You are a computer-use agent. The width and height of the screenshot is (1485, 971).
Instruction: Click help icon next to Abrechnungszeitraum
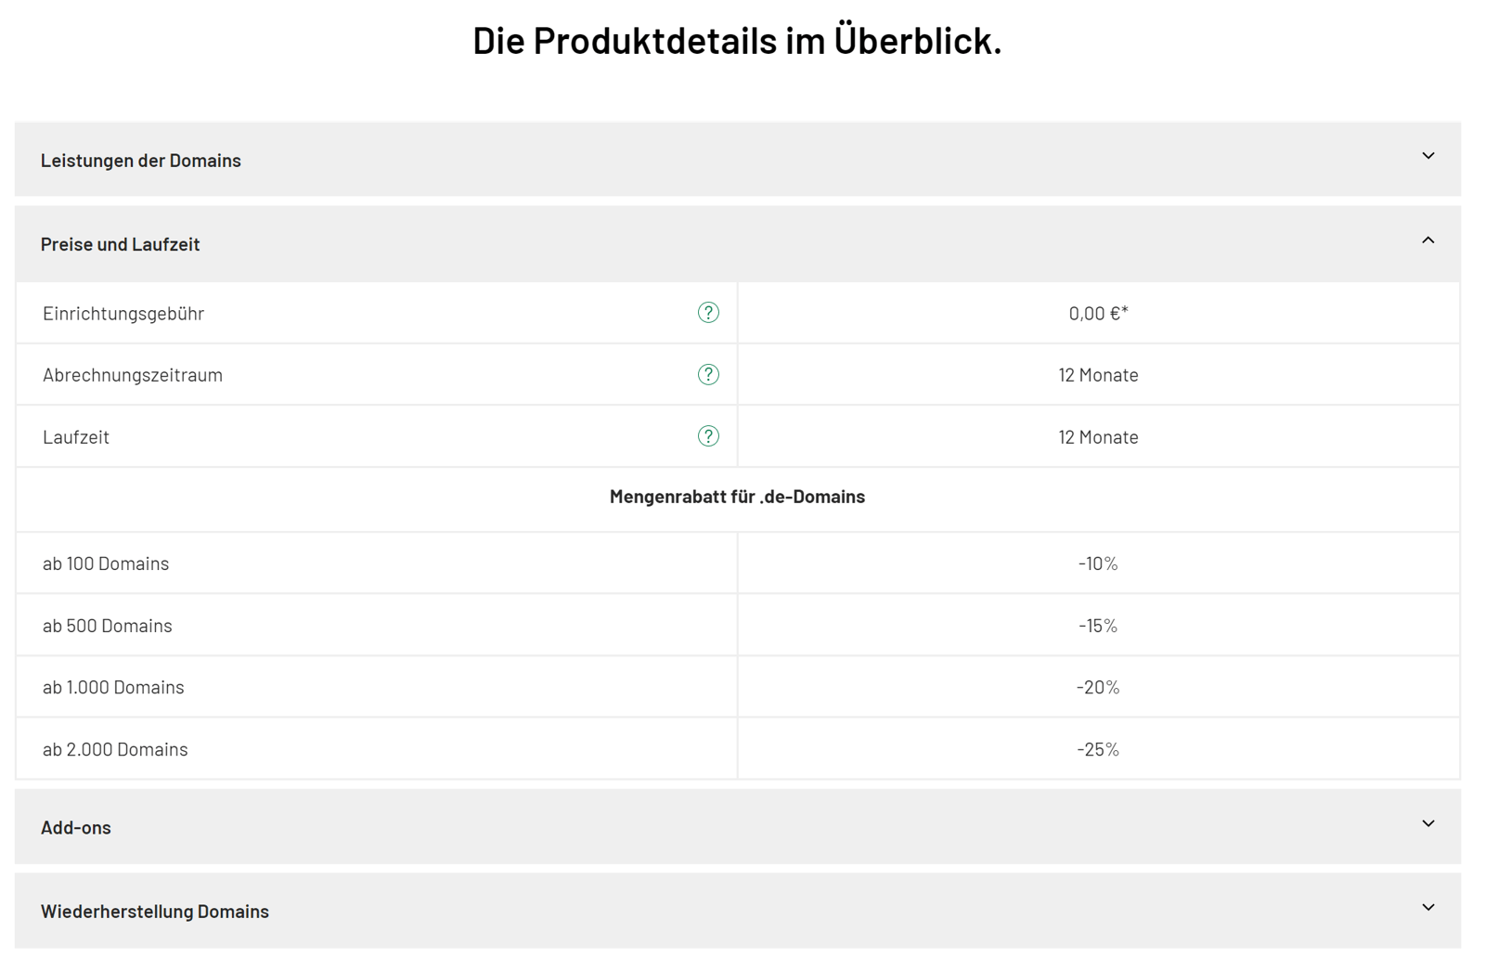click(708, 374)
